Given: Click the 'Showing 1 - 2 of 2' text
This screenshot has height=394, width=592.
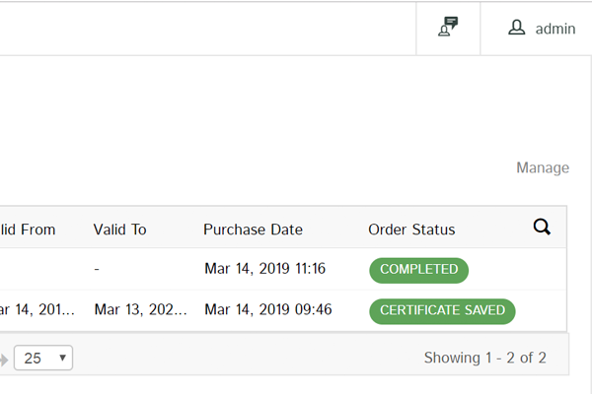Looking at the screenshot, I should click(x=484, y=358).
